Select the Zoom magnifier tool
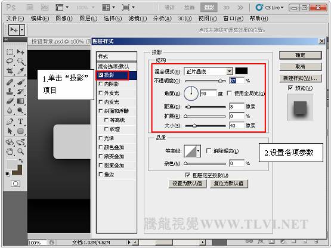The width and height of the screenshot is (331, 248). [x=21, y=151]
